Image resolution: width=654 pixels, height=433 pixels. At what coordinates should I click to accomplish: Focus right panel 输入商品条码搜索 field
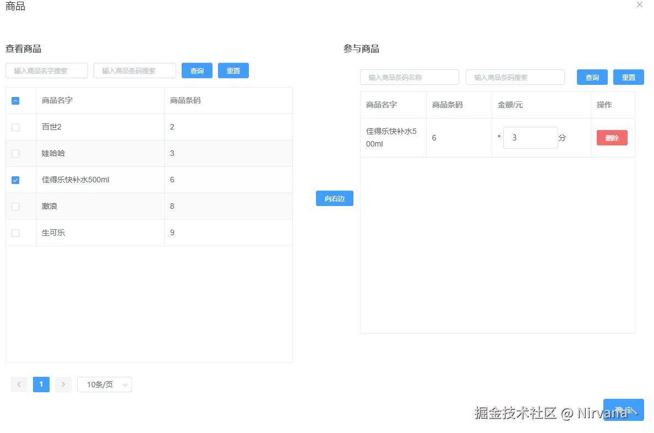click(515, 77)
